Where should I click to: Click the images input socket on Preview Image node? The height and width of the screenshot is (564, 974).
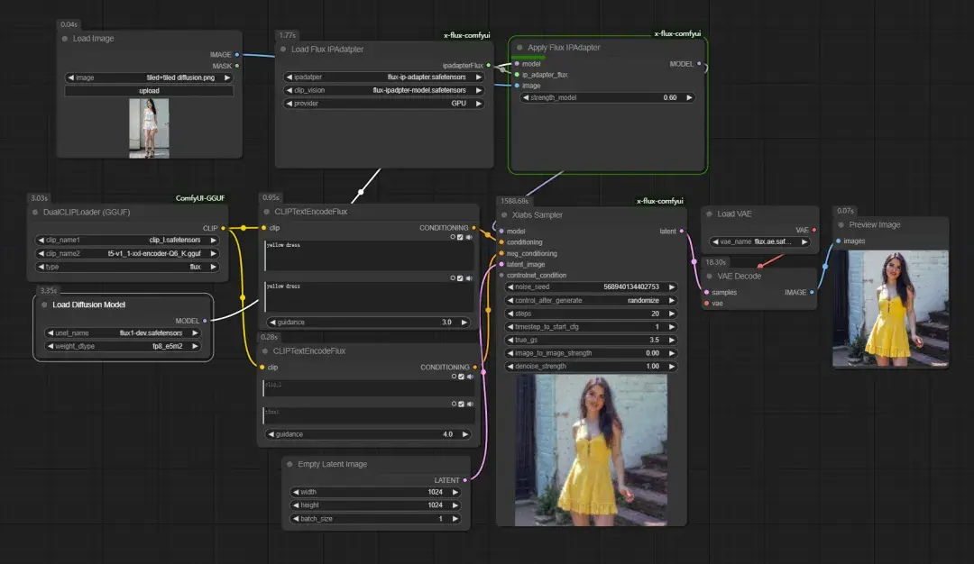pyautogui.click(x=839, y=241)
